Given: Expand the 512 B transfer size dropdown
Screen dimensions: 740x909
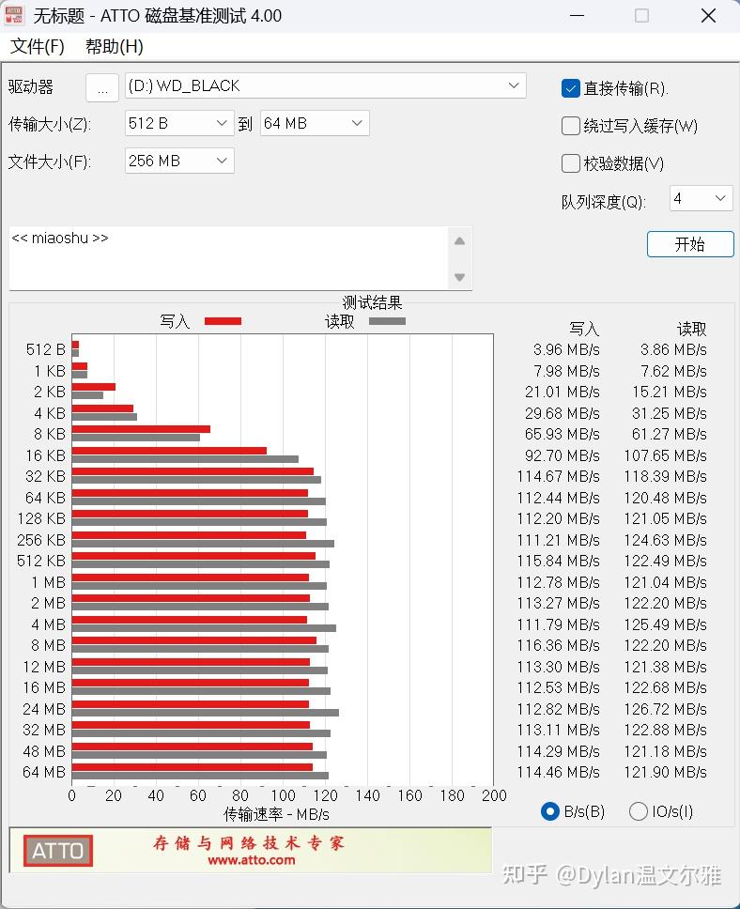Looking at the screenshot, I should point(179,123).
